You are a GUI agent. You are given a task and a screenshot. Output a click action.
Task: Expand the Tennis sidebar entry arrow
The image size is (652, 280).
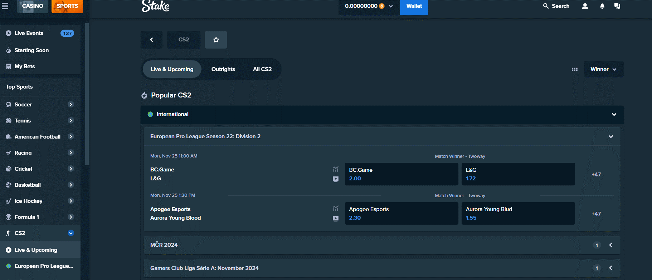coord(71,121)
